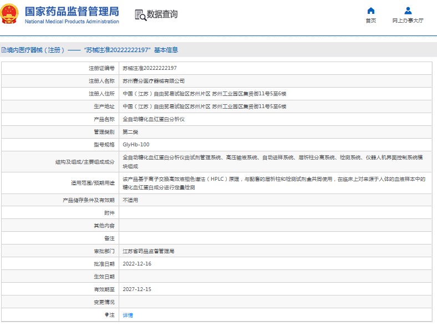The height and width of the screenshot is (326, 437).
Task: Click the 适用范围/预期用途 label
Action: click(93, 183)
